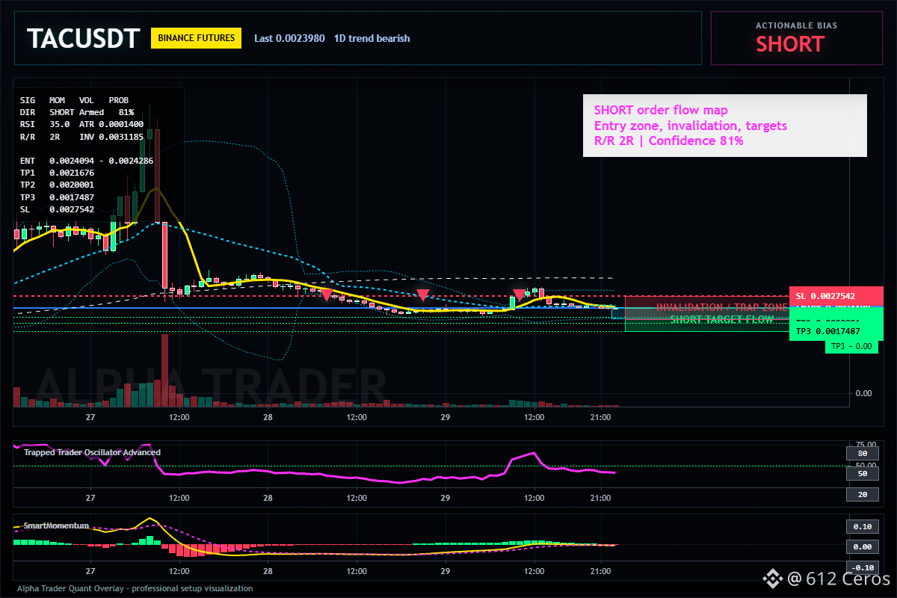Viewport: 897px width, 598px height.
Task: Click the oscillator 80 level tag
Action: click(x=862, y=453)
